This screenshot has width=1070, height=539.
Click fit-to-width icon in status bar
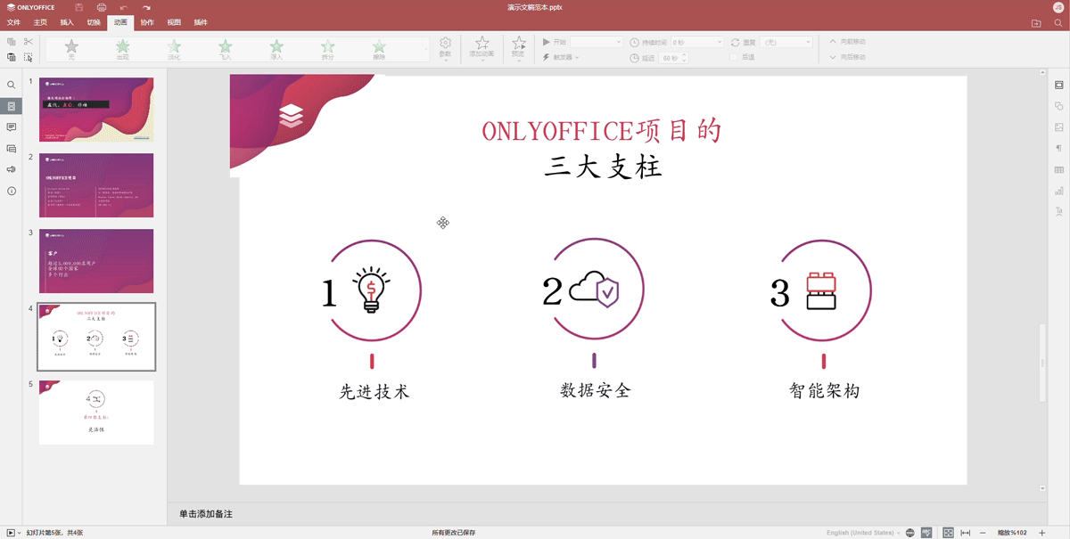click(965, 532)
